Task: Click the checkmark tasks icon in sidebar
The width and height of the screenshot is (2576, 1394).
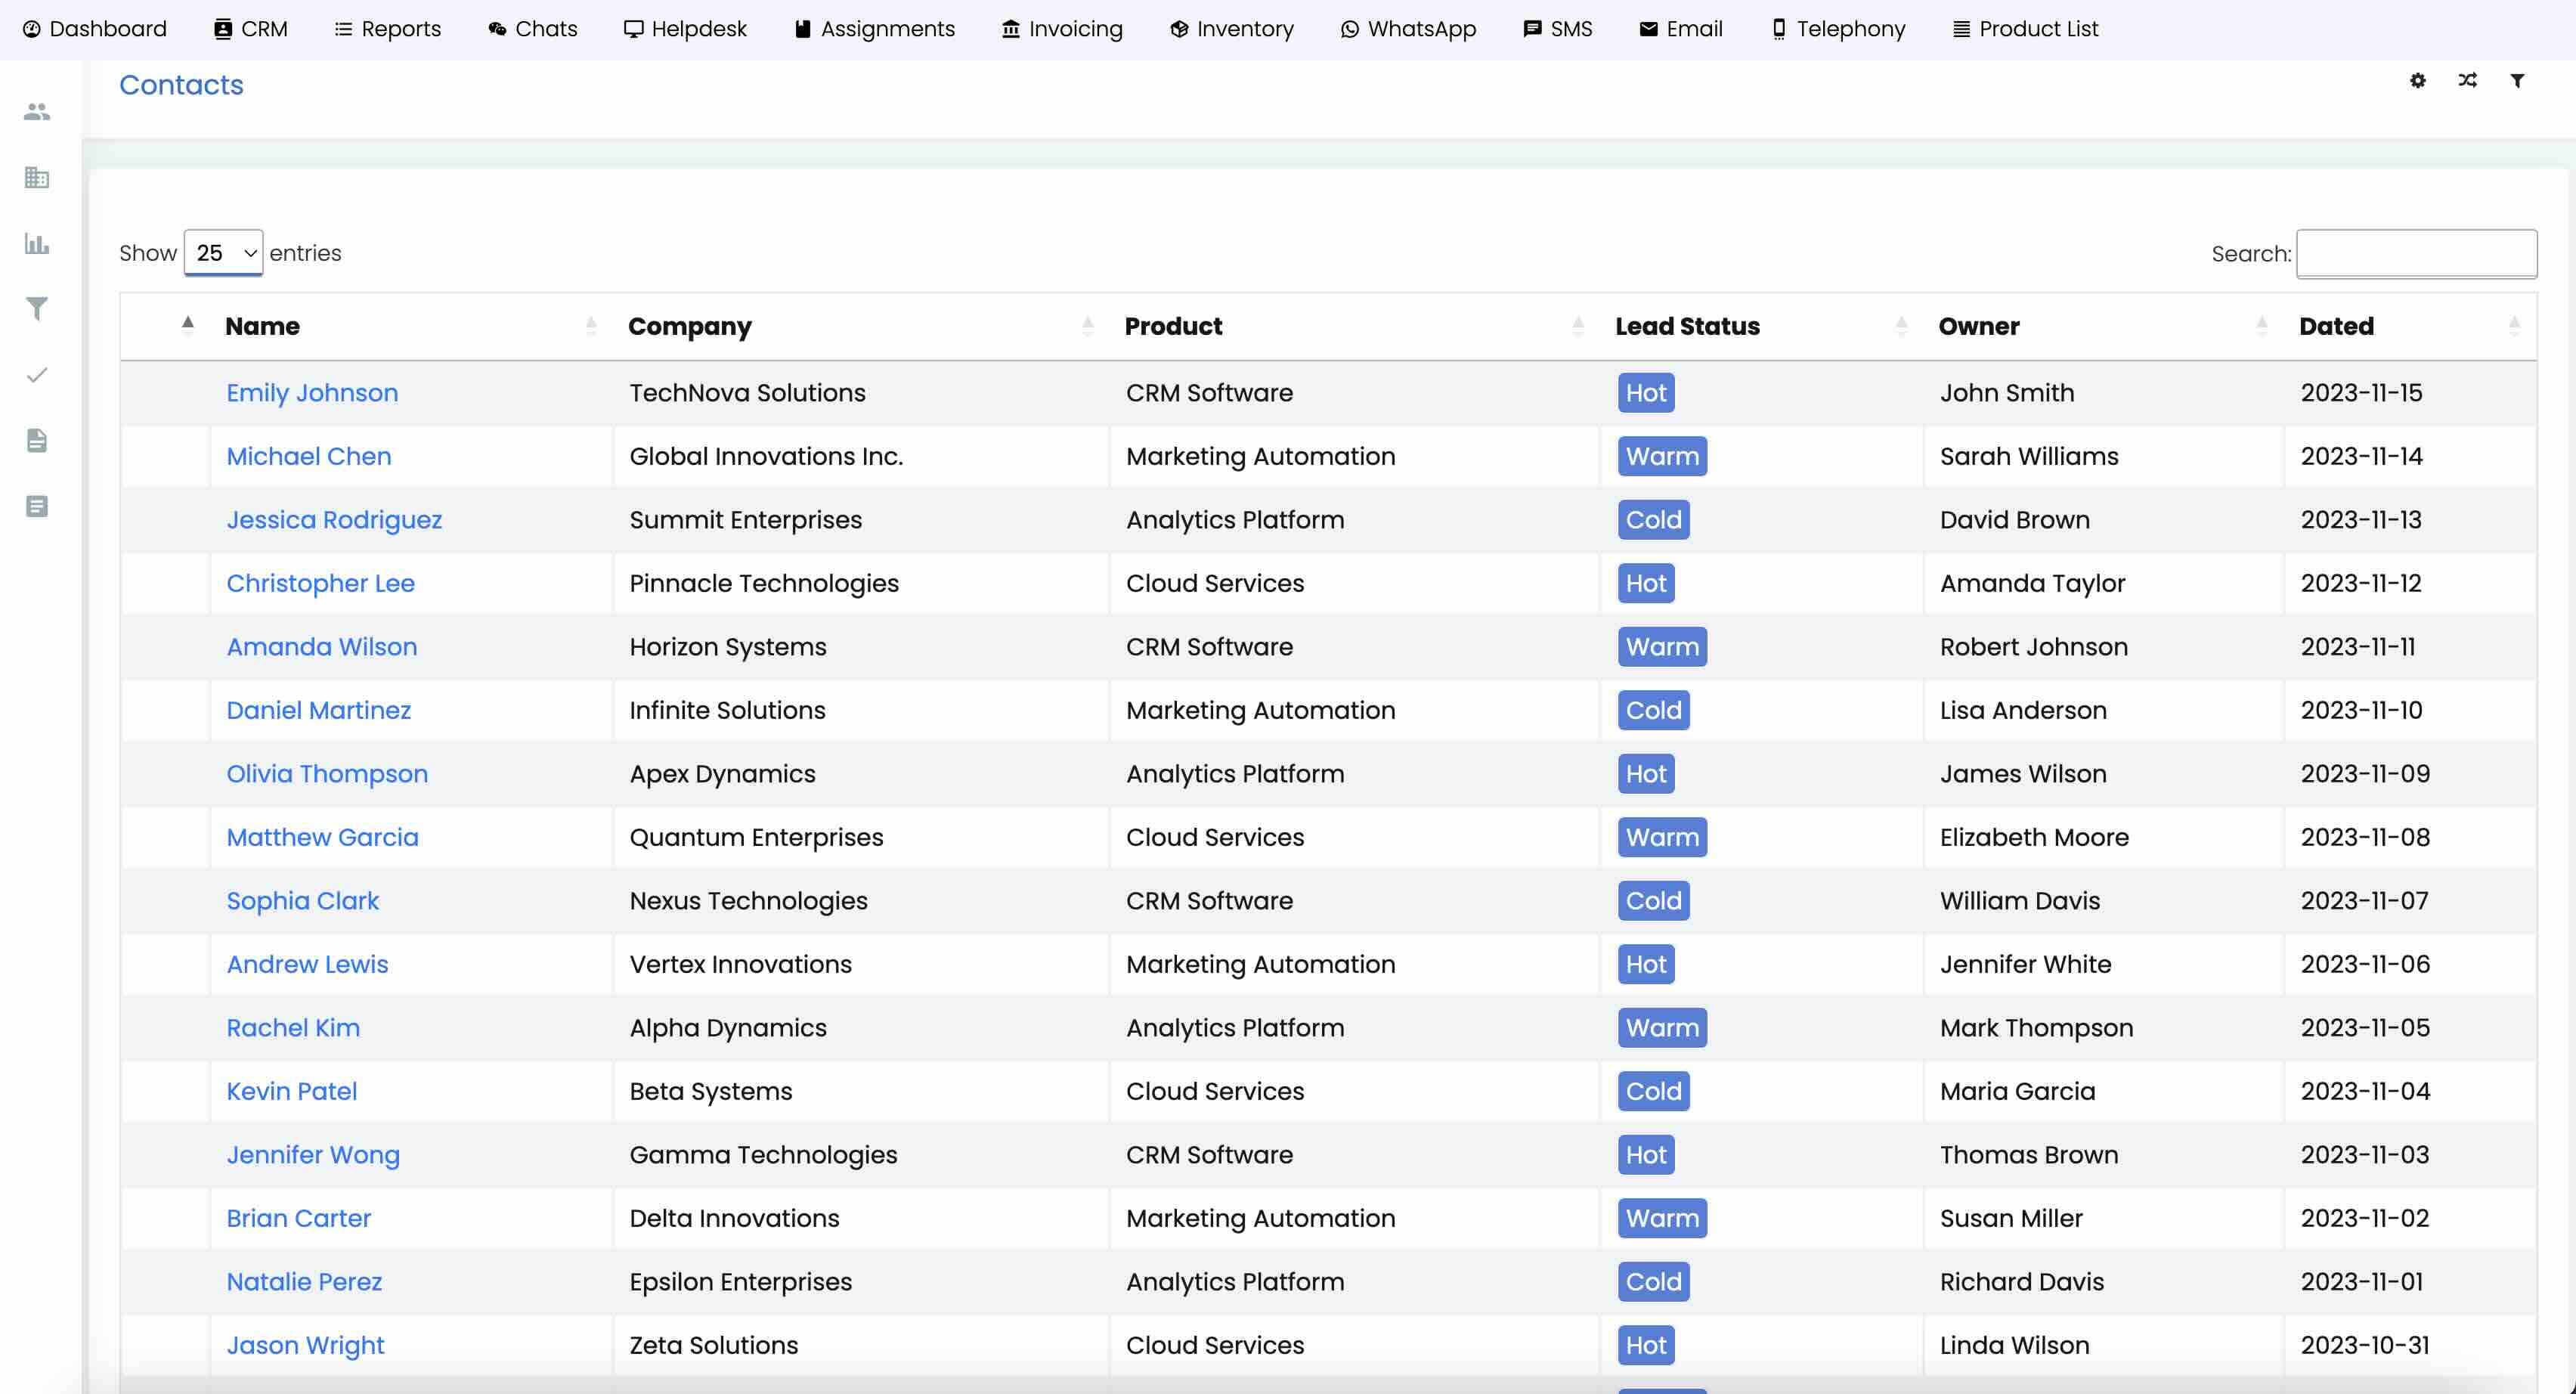Action: click(x=37, y=375)
